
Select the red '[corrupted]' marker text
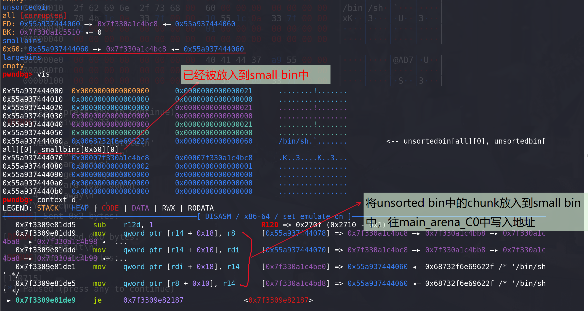43,15
